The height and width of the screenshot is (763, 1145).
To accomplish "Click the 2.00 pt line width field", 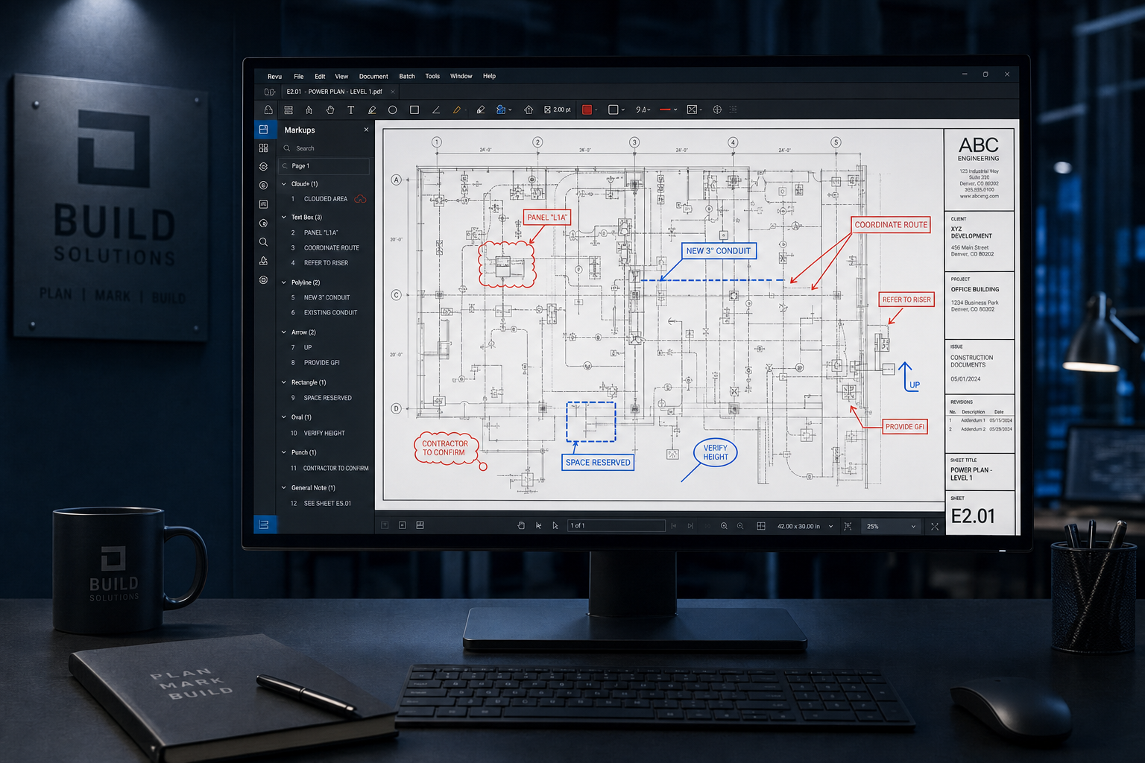I will pos(558,110).
